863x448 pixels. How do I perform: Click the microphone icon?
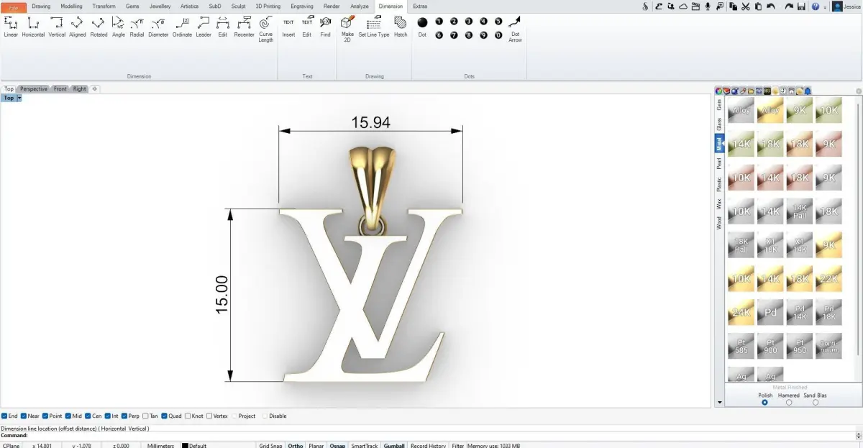pyautogui.click(x=708, y=6)
